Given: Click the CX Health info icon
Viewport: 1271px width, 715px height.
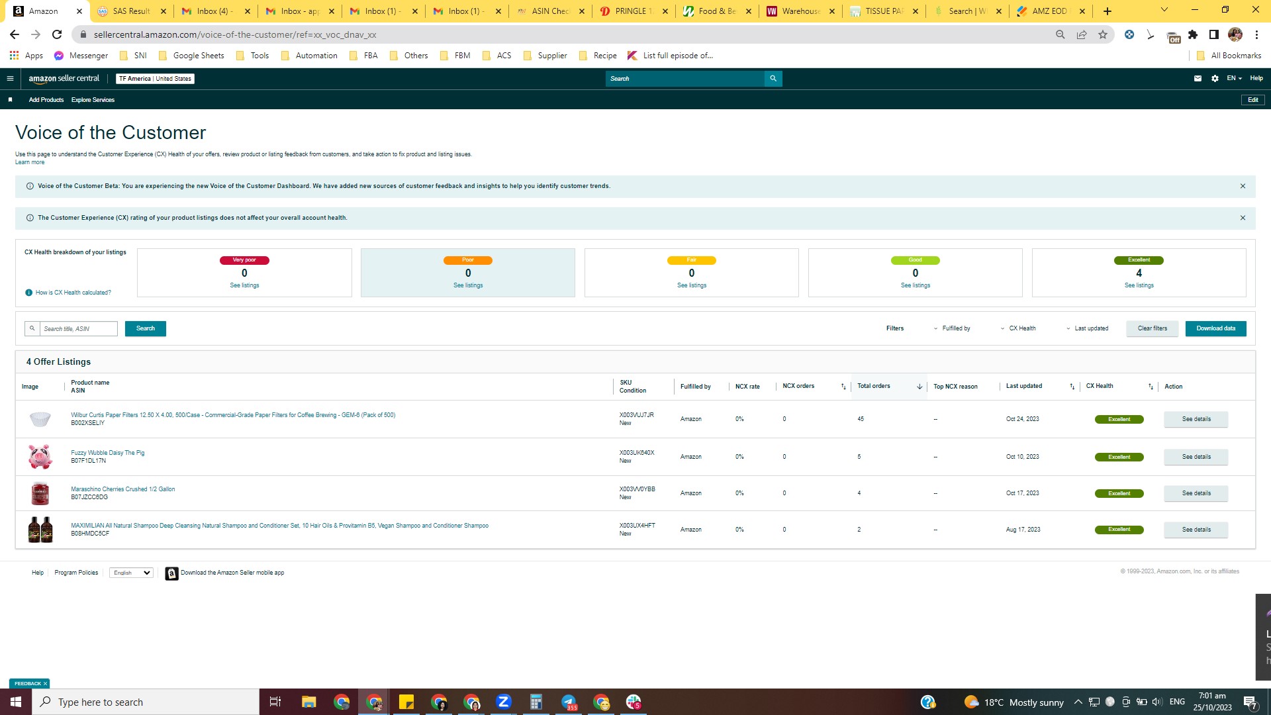Looking at the screenshot, I should tap(29, 293).
